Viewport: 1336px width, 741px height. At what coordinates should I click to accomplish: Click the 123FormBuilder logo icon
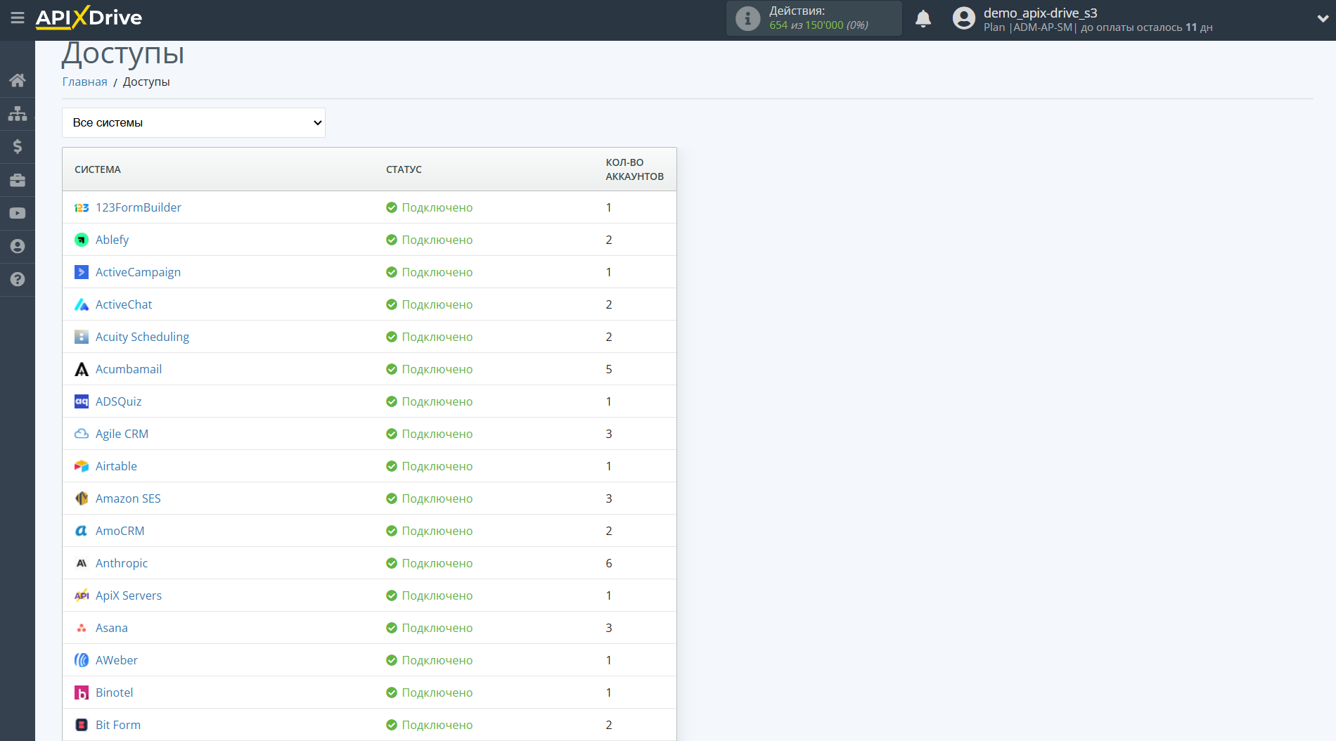tap(82, 207)
